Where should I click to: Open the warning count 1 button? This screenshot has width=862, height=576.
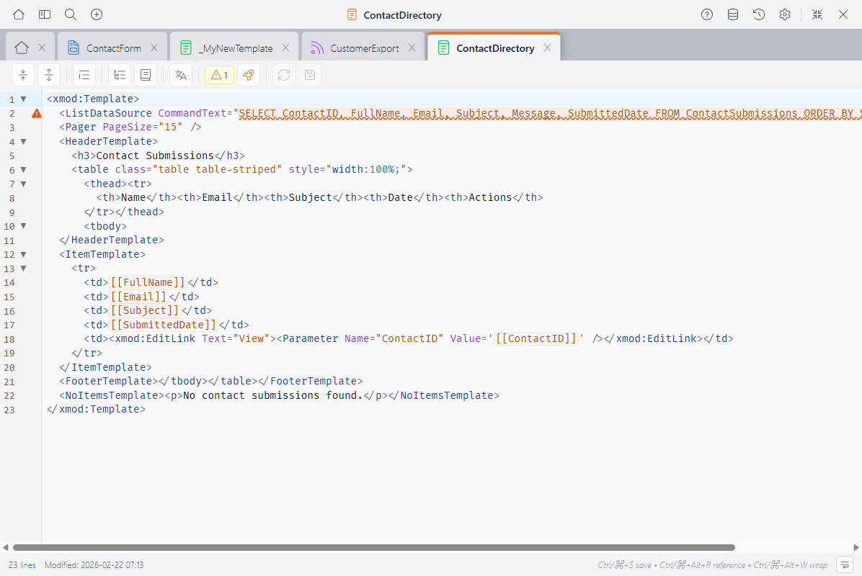tap(219, 75)
